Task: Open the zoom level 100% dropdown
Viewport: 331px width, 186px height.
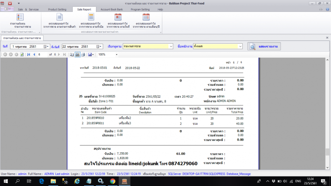Action: (x=115, y=54)
